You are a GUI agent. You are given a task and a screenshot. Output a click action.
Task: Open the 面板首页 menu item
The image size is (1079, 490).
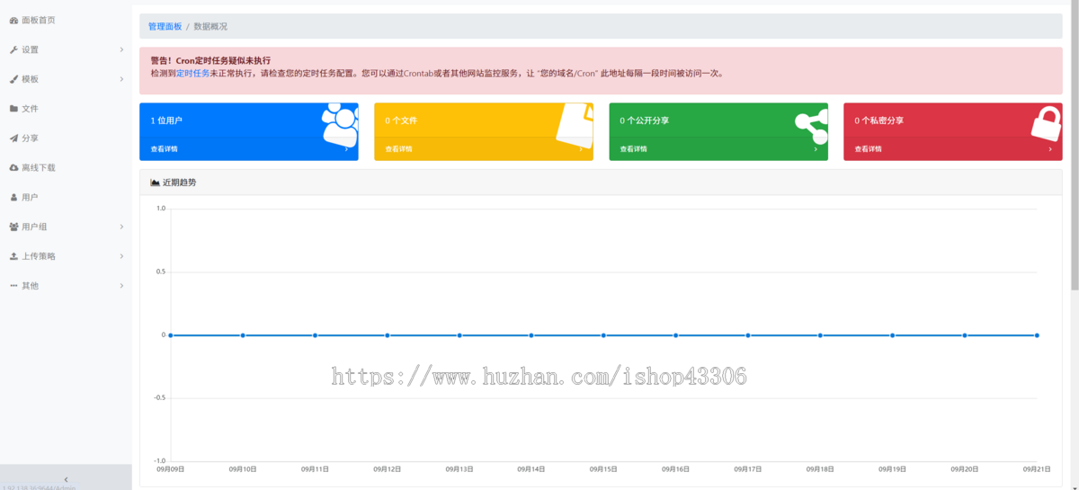(x=66, y=20)
